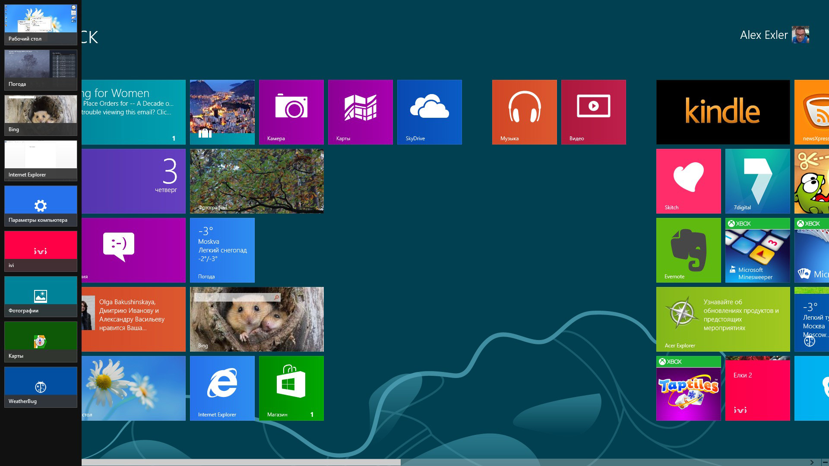829x466 pixels.
Task: Click the horizontal scrollbar thumb
Action: pyautogui.click(x=241, y=462)
